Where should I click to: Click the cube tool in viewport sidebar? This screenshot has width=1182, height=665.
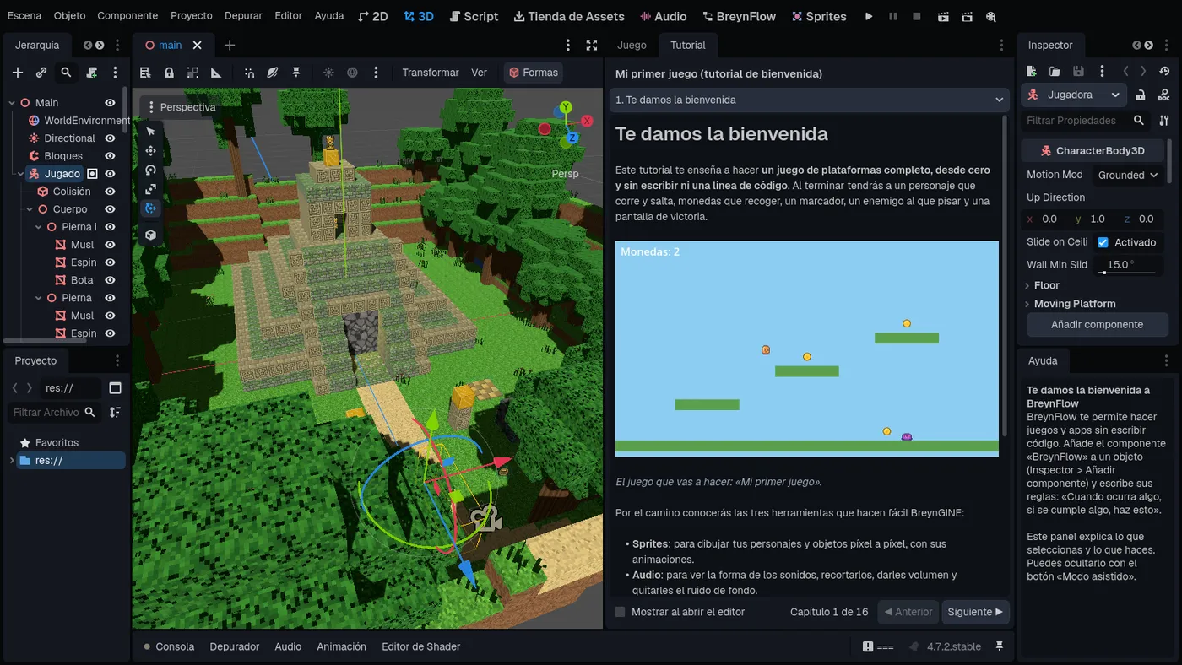[x=150, y=235]
